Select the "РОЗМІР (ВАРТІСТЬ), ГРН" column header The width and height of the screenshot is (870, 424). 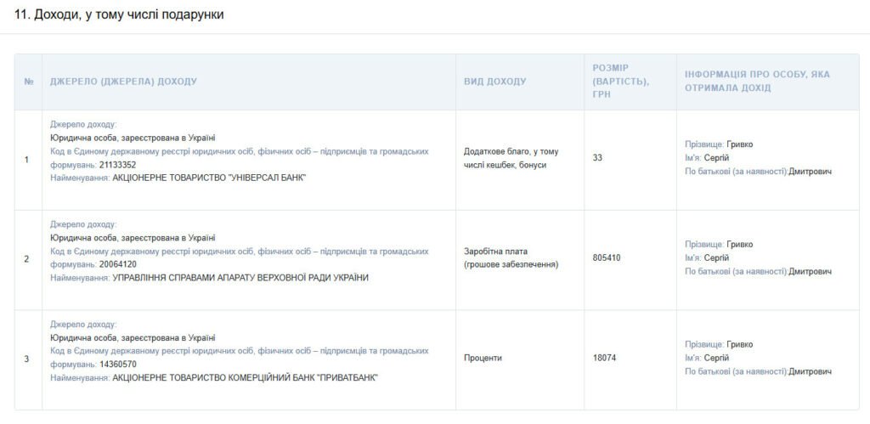(620, 81)
